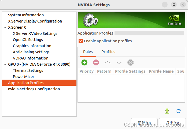Screen dimensions: 188x130
Task: Move rule up with the up arrow
Action: pyautogui.click(x=108, y=62)
